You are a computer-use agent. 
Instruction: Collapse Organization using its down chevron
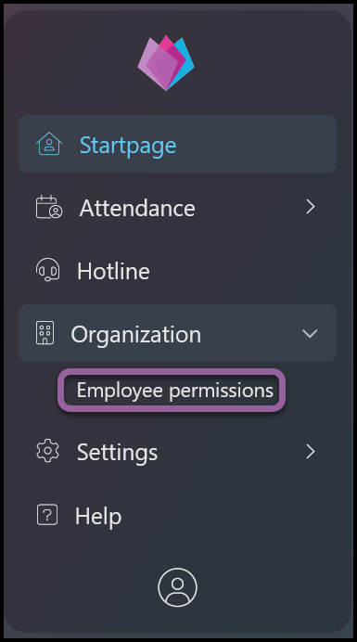(x=310, y=333)
